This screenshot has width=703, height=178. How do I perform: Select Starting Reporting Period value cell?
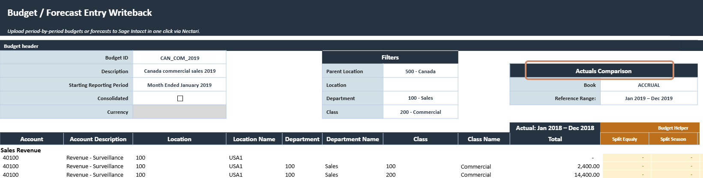[x=179, y=85]
